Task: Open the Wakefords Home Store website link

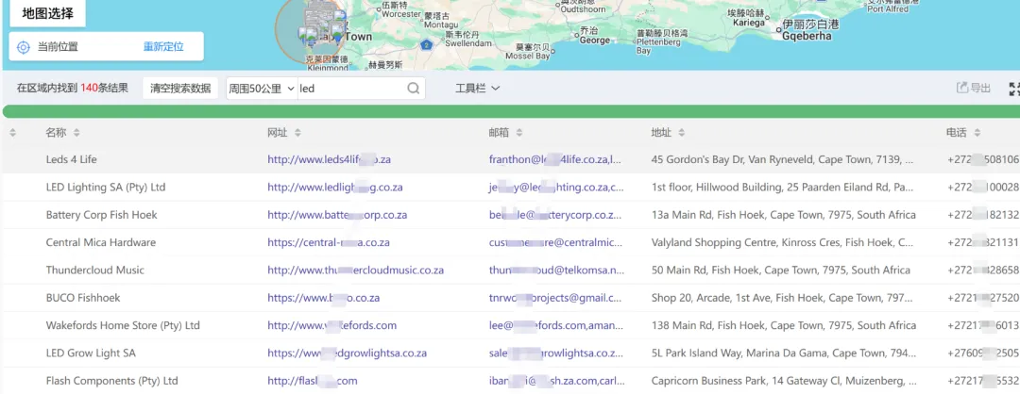Action: point(331,326)
